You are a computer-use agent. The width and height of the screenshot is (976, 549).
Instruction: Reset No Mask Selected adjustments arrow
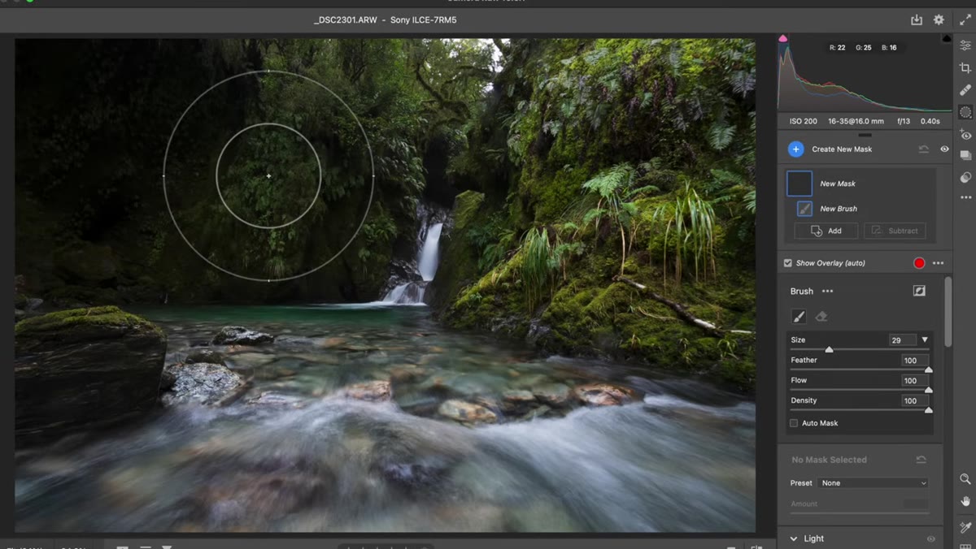922,460
